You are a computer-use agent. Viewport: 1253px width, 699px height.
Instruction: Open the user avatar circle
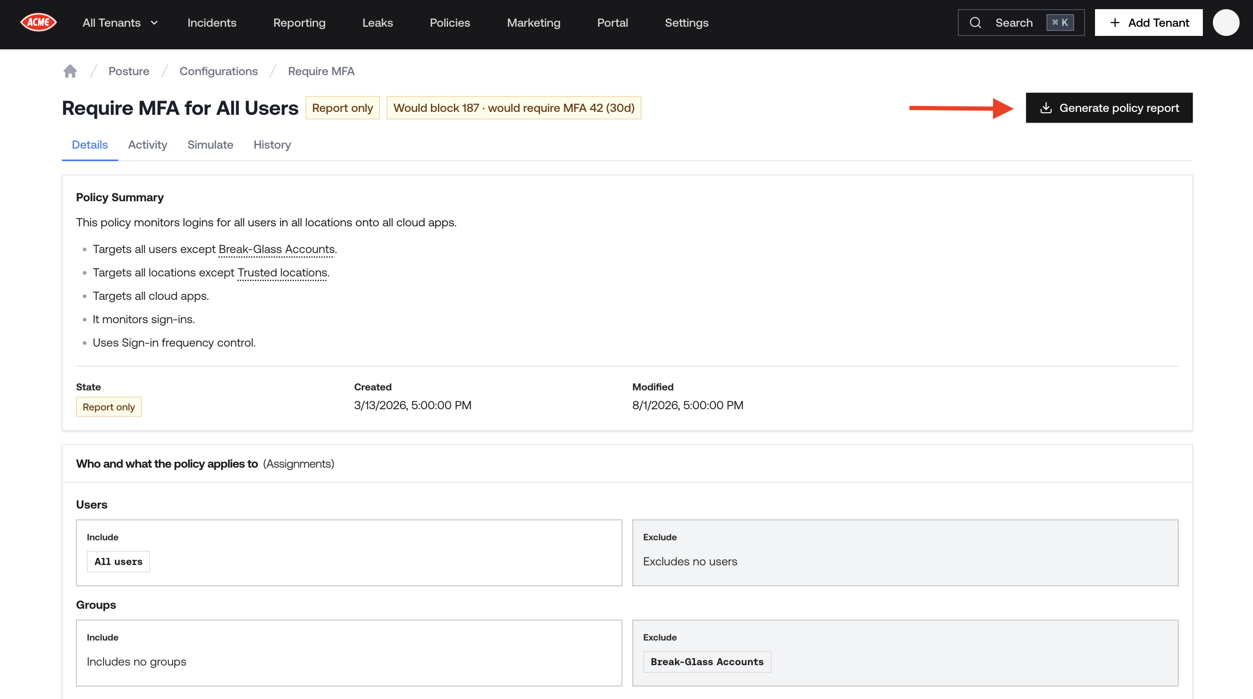tap(1226, 23)
